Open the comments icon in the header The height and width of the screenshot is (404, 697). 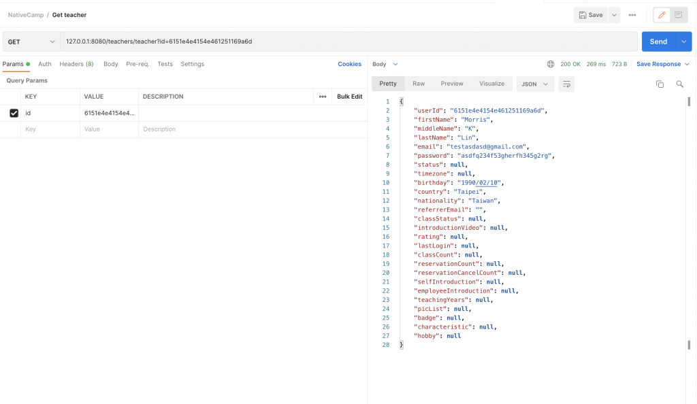click(679, 15)
